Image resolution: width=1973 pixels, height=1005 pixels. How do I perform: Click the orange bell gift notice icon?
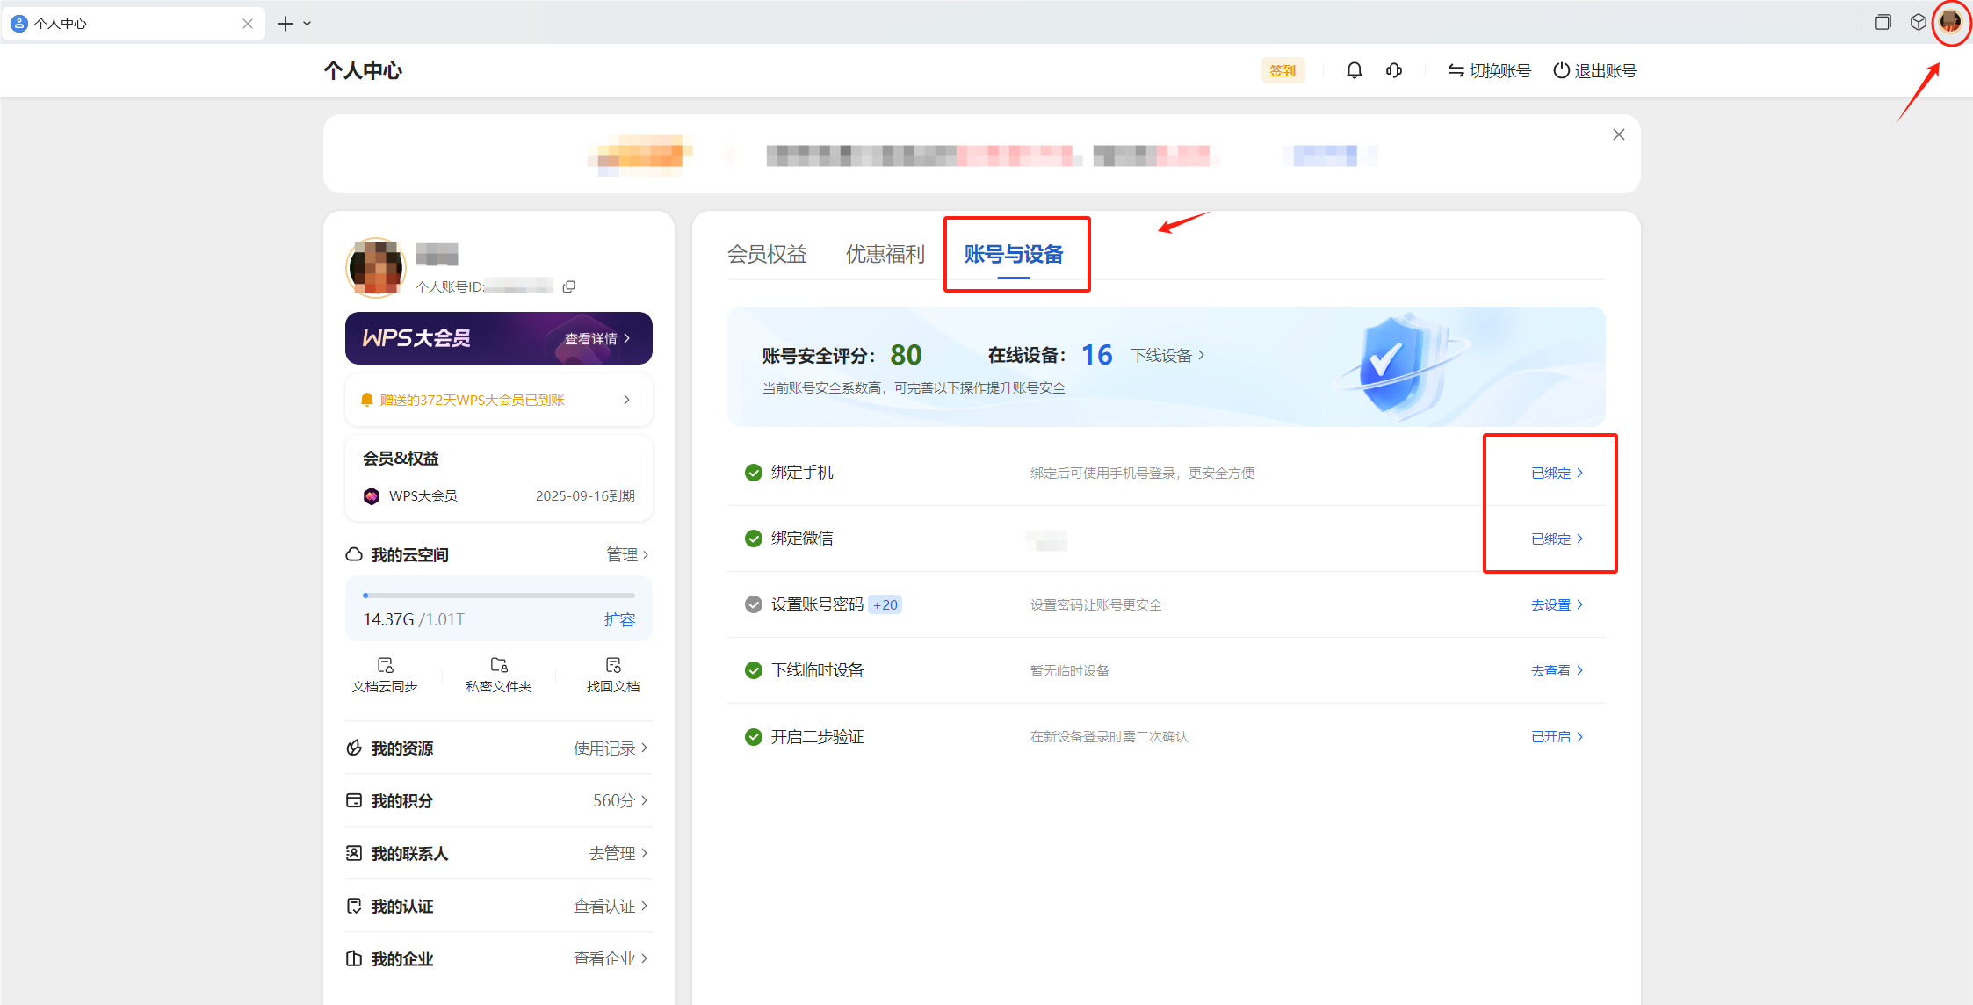(x=367, y=400)
